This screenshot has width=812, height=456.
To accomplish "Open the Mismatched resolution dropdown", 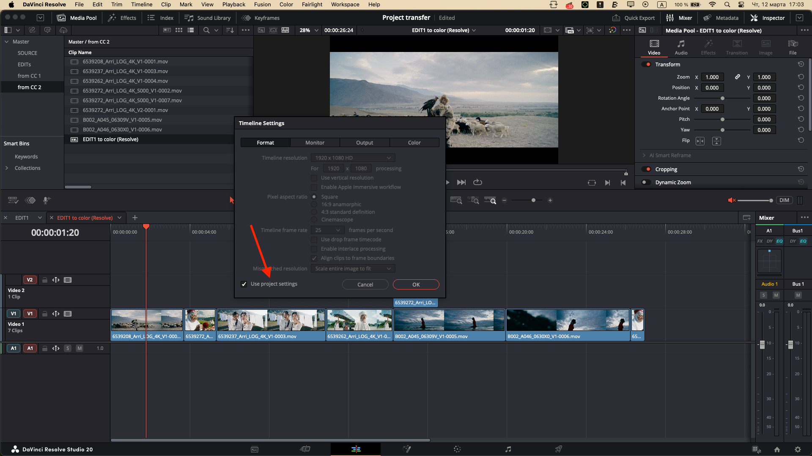I will coord(353,268).
